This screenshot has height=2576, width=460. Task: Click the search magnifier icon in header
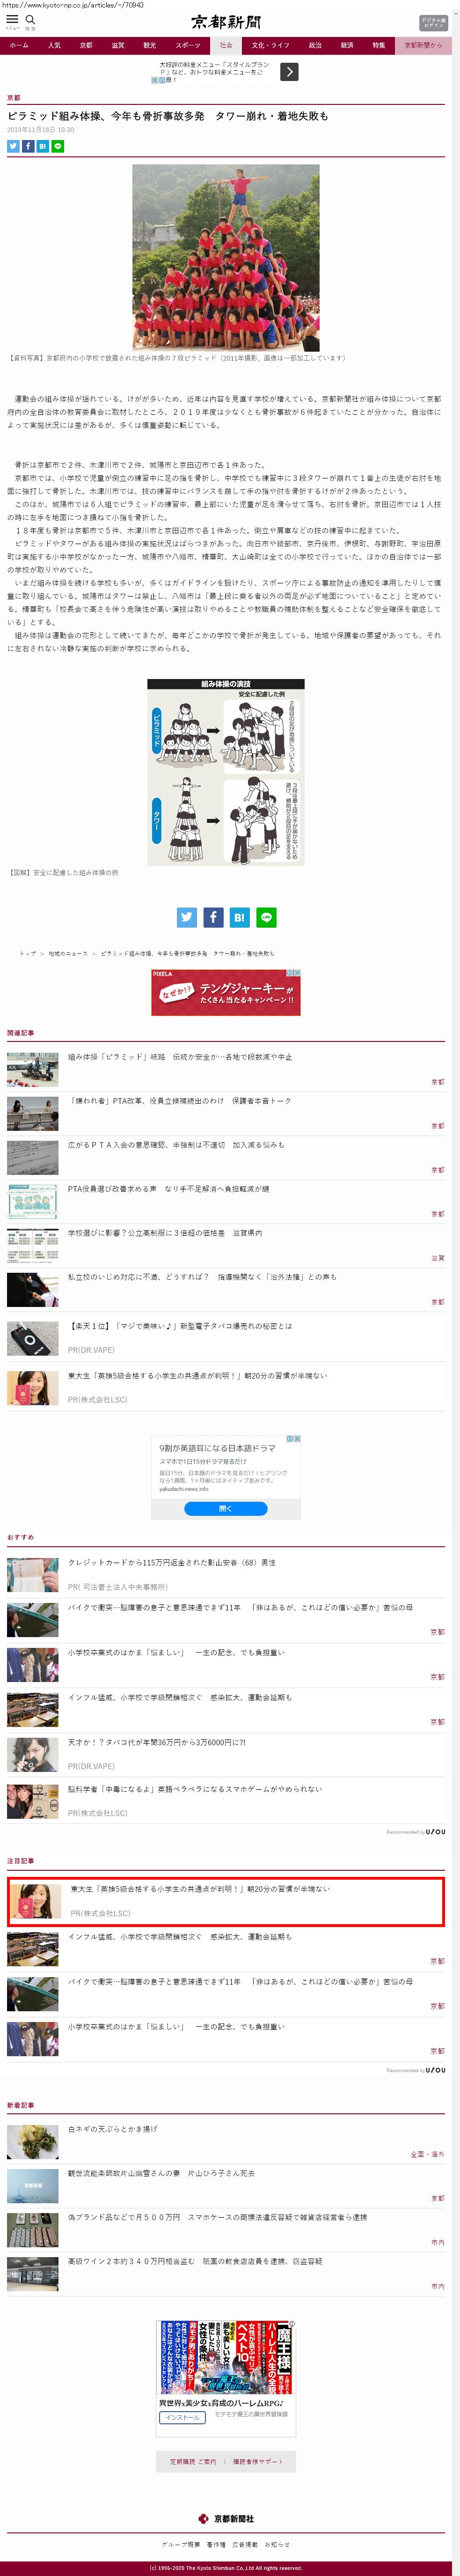coord(30,19)
